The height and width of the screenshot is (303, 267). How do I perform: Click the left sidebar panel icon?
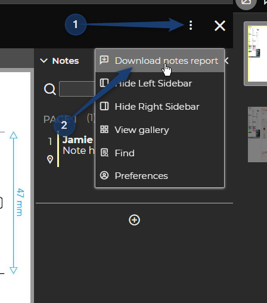click(x=104, y=83)
